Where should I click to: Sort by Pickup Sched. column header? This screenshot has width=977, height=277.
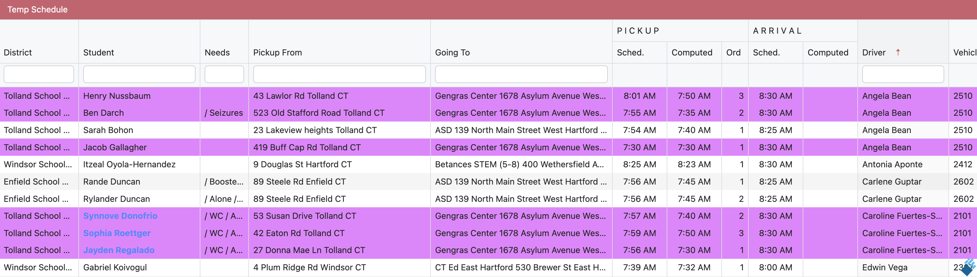pyautogui.click(x=630, y=53)
